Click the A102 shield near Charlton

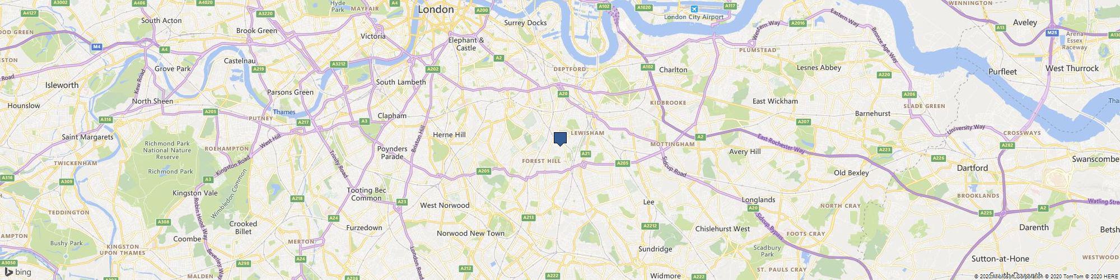(x=648, y=67)
